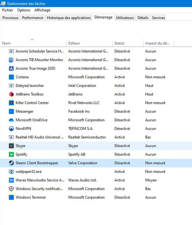Select the NordVPN startup icon

point(11,128)
